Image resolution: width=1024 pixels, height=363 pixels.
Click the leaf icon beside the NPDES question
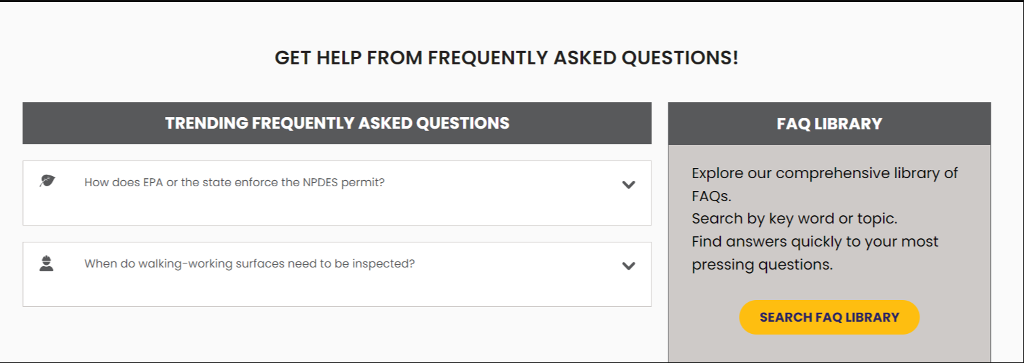click(x=47, y=181)
